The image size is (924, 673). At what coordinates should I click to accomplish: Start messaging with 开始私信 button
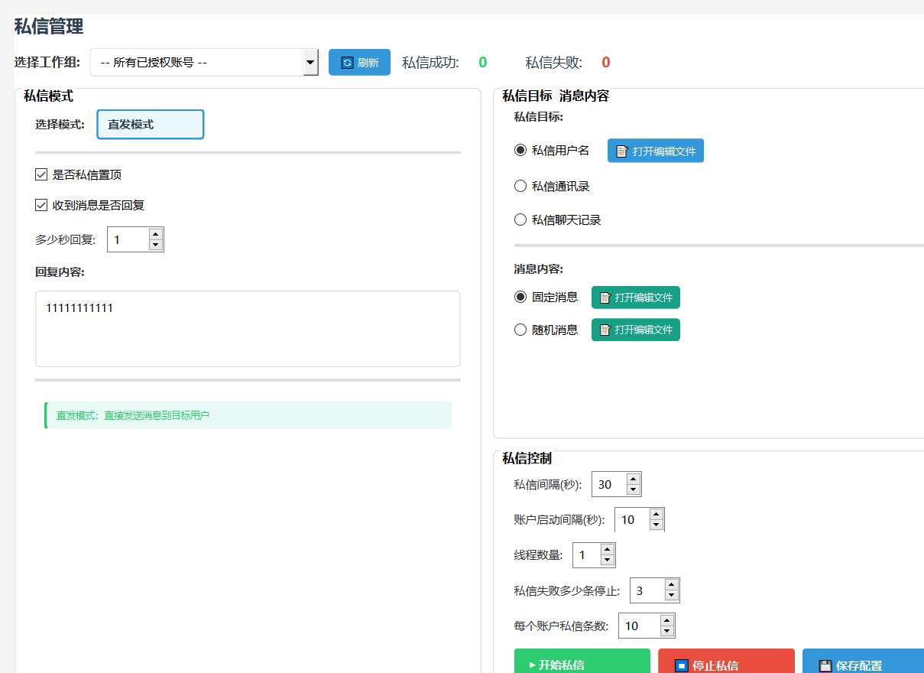tap(582, 664)
